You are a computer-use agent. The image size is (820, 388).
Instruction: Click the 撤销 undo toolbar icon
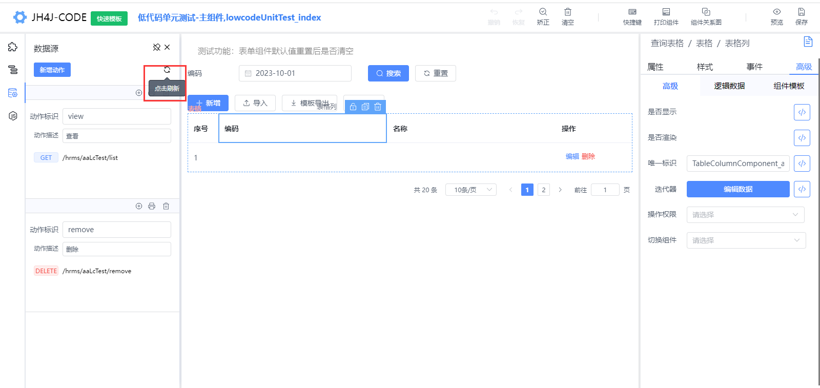pos(494,17)
